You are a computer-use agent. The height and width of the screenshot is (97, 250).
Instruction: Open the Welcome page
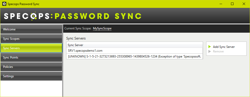(31, 29)
